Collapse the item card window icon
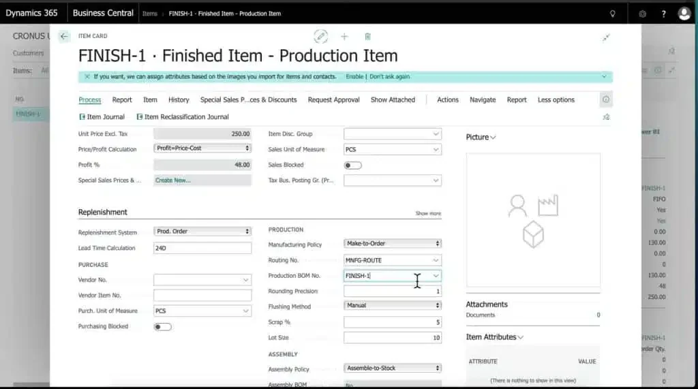This screenshot has width=698, height=389. 606,38
